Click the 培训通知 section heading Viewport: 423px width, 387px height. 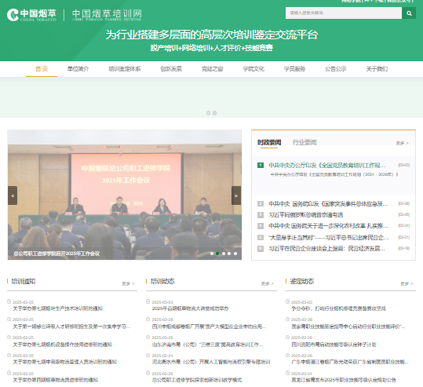point(24,282)
